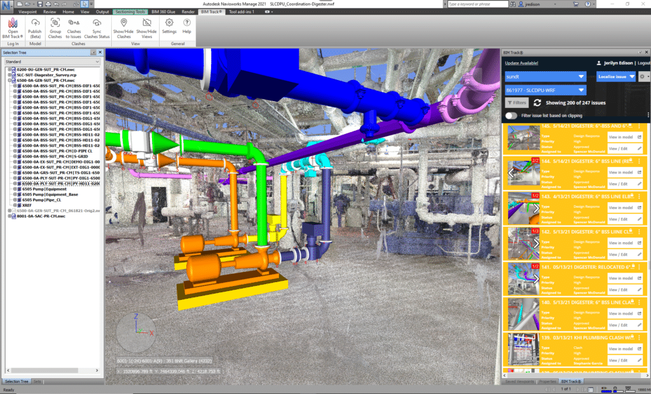Toggle filter issue list based on clipping
Screen dimensions: 651x394
click(x=512, y=116)
